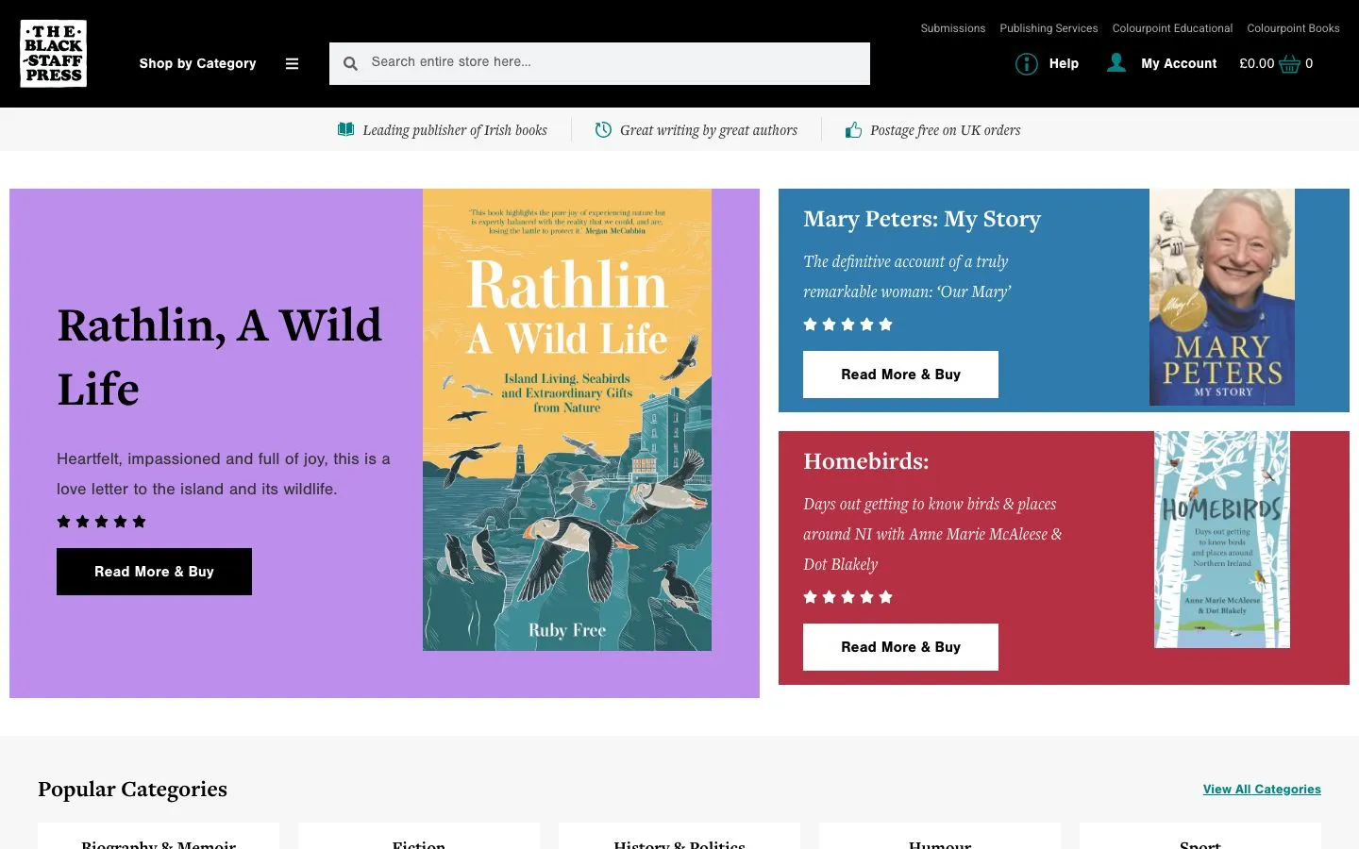Click the search magnifier icon
The image size is (1359, 849).
350,63
